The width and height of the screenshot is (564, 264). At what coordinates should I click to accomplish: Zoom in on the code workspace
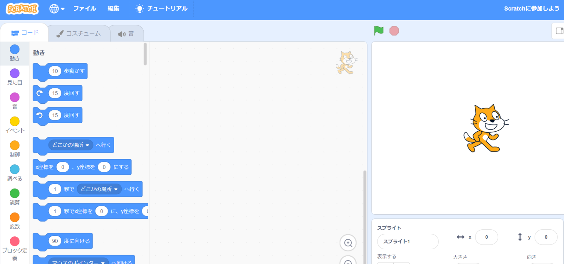pos(348,243)
